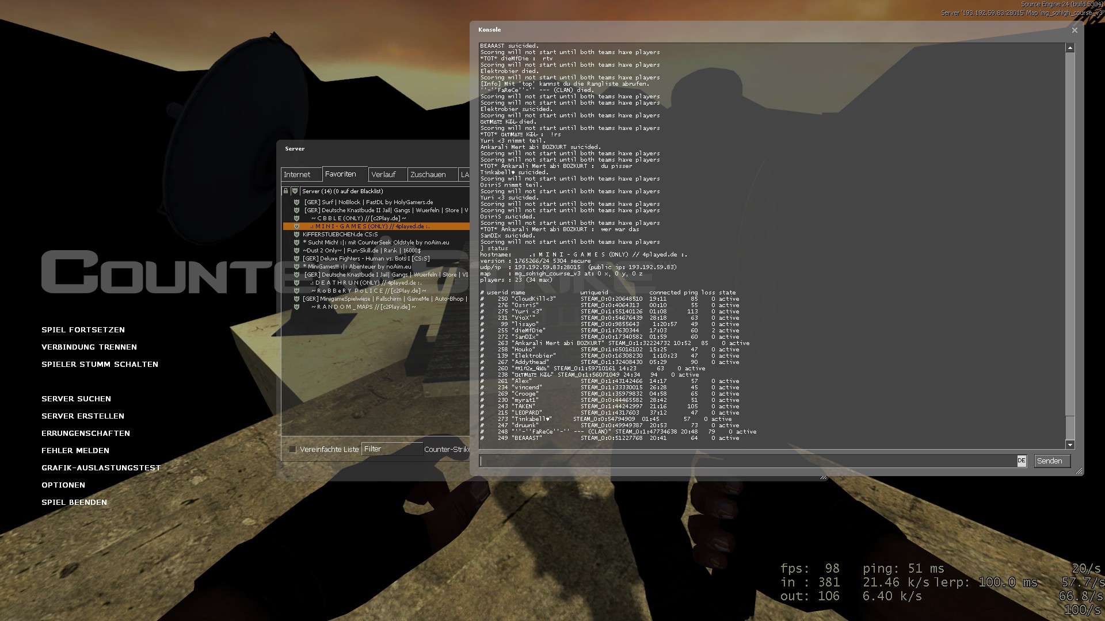Open SERVER SUCHEN menu entry

76,399
